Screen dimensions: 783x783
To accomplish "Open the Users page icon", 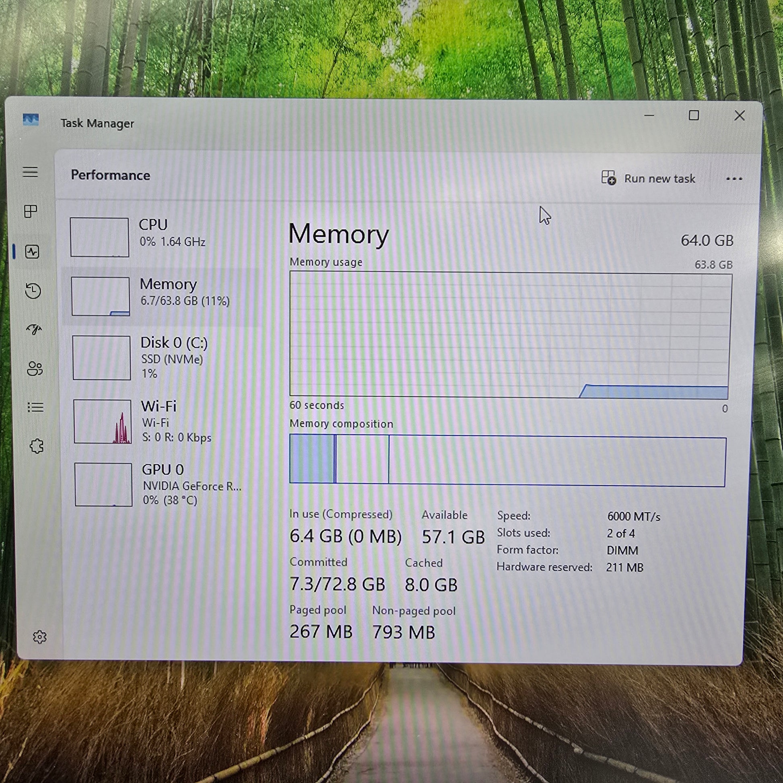I will [x=35, y=369].
